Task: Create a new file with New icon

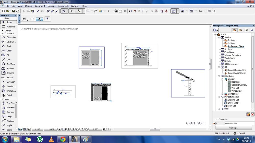Action: 3,11
